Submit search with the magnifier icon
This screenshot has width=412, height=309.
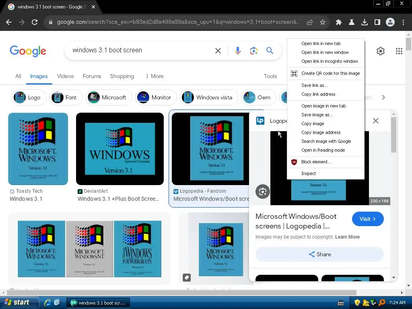click(x=270, y=50)
